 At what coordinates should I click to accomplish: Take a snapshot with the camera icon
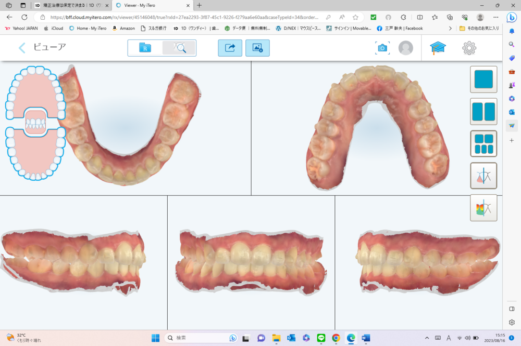[382, 48]
